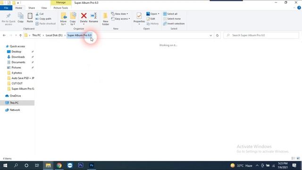
Task: Open the New item dropdown
Action: coord(119,14)
